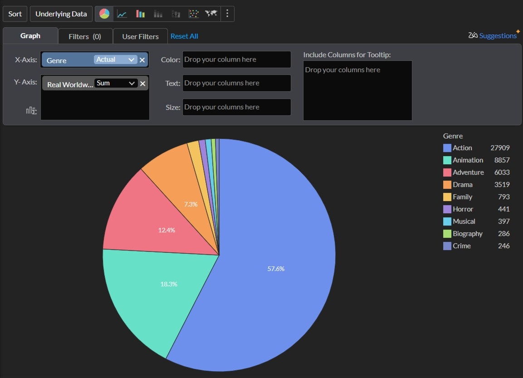Open the Actual dropdown for Genre
523x378 pixels.
pos(115,59)
